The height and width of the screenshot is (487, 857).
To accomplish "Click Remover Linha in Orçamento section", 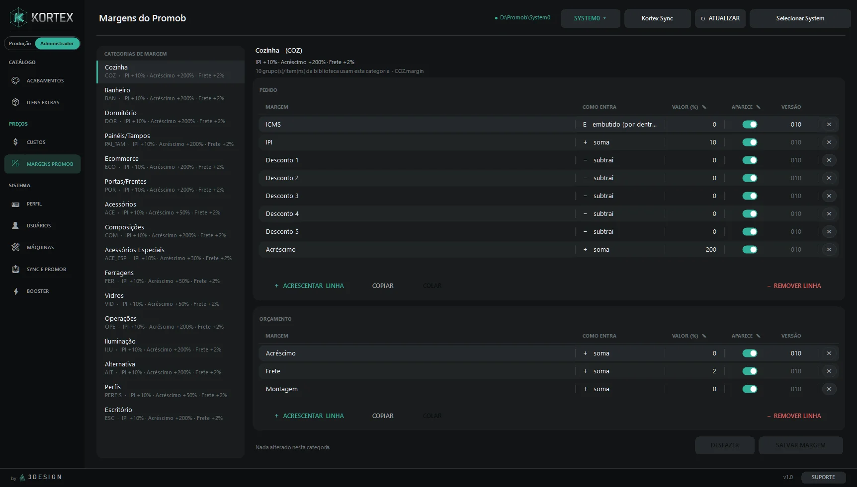I will [794, 416].
